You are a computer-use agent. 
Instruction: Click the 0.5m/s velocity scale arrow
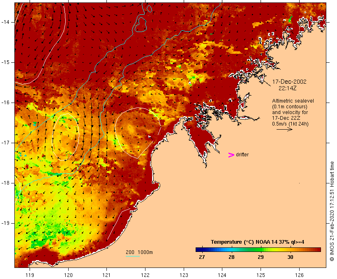(x=284, y=129)
